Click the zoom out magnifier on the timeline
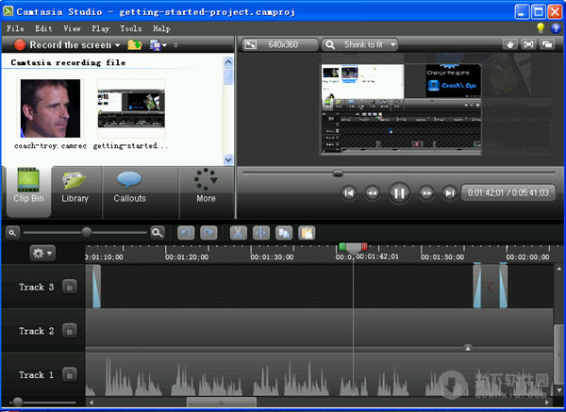Image resolution: width=566 pixels, height=412 pixels. (x=12, y=233)
